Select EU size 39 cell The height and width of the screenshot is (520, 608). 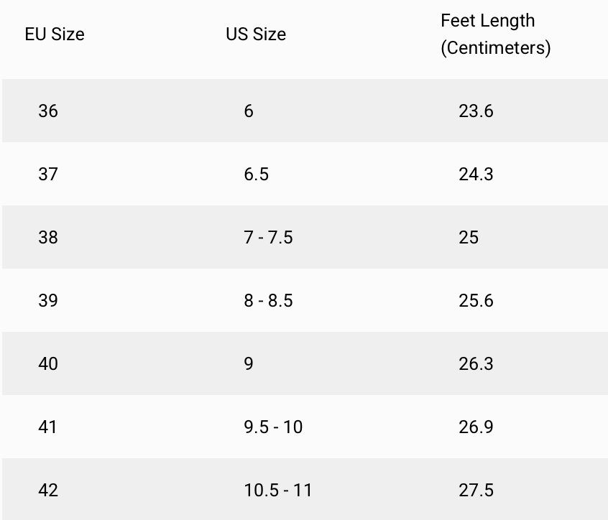point(48,301)
